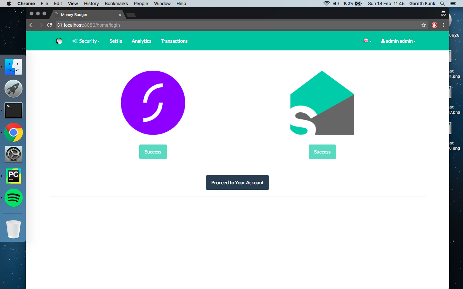The width and height of the screenshot is (463, 289).
Task: Click the browser forward arrow
Action: click(x=41, y=25)
